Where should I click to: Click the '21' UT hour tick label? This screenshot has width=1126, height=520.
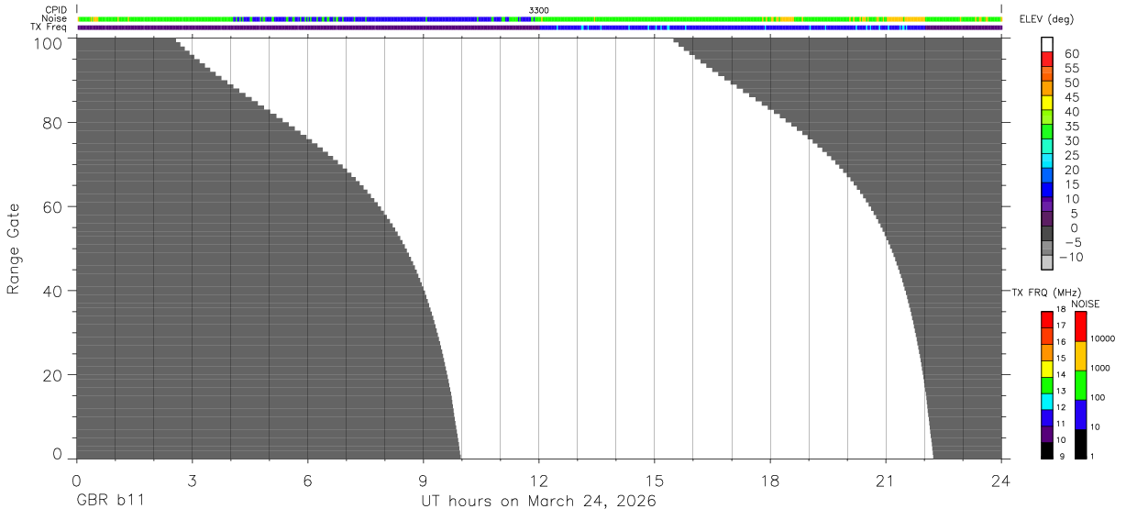pyautogui.click(x=886, y=480)
